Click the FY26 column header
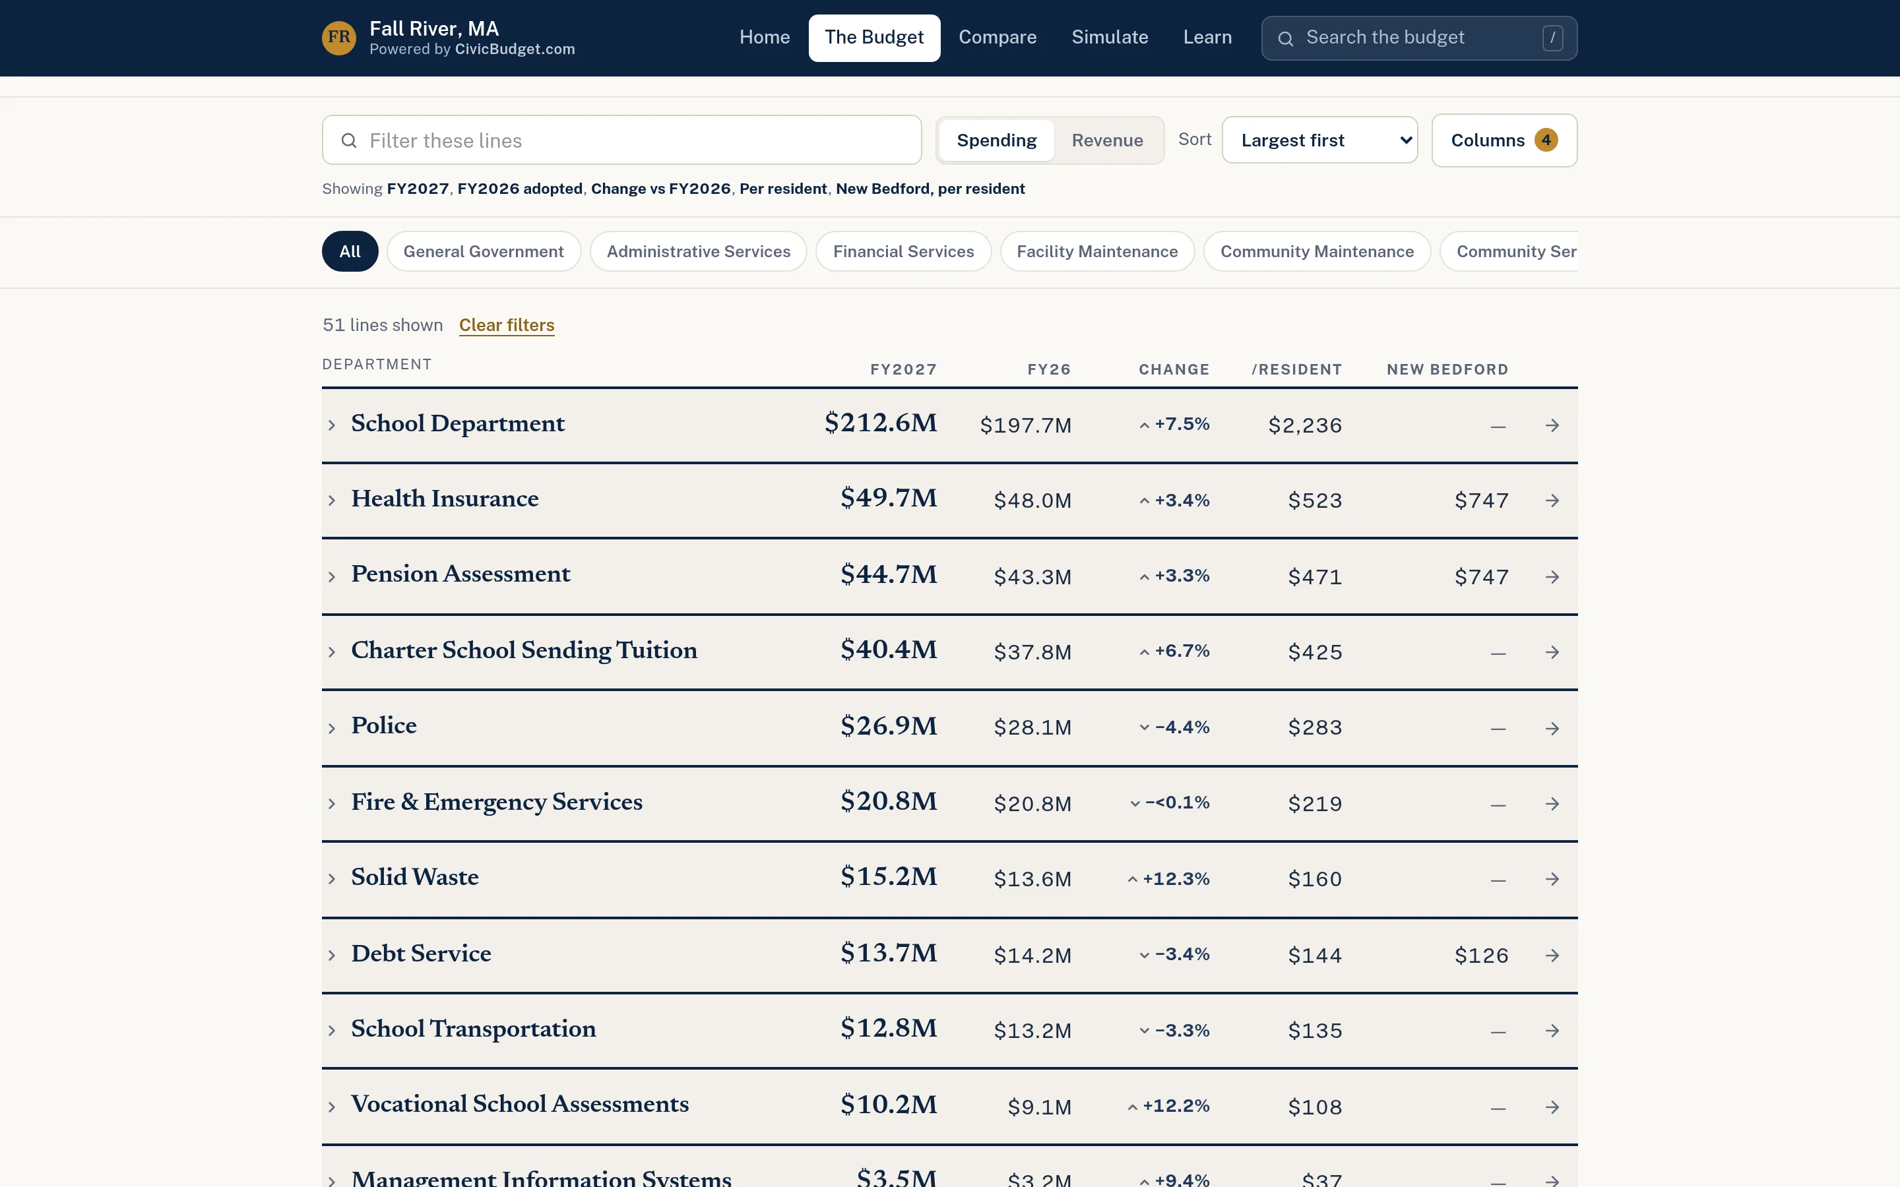1900x1187 pixels. pos(1049,370)
